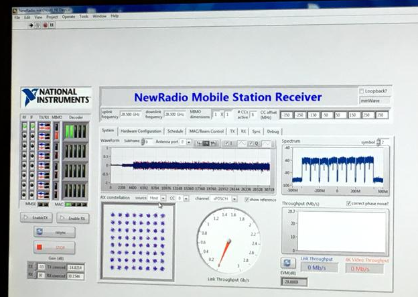
Task: Click the downlink frequency field
Action: pos(175,114)
